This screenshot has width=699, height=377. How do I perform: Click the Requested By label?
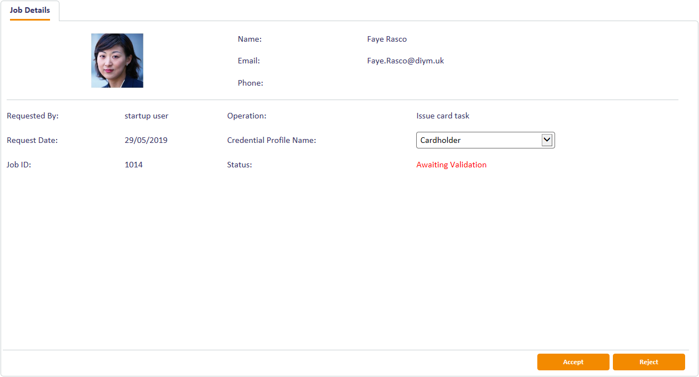32,116
